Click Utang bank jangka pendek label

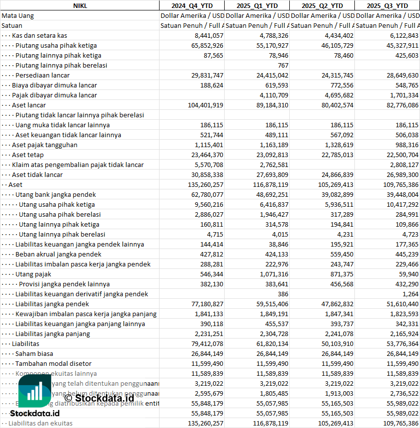[56, 195]
